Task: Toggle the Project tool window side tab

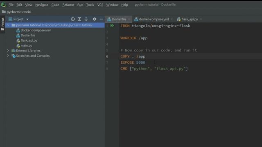Action: tap(2, 24)
